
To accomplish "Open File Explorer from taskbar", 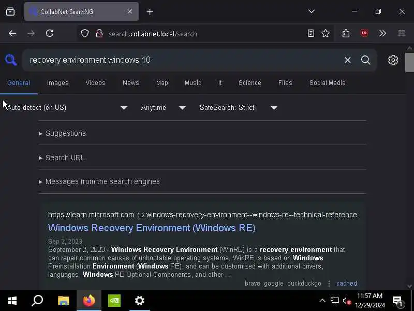I will click(x=63, y=301).
